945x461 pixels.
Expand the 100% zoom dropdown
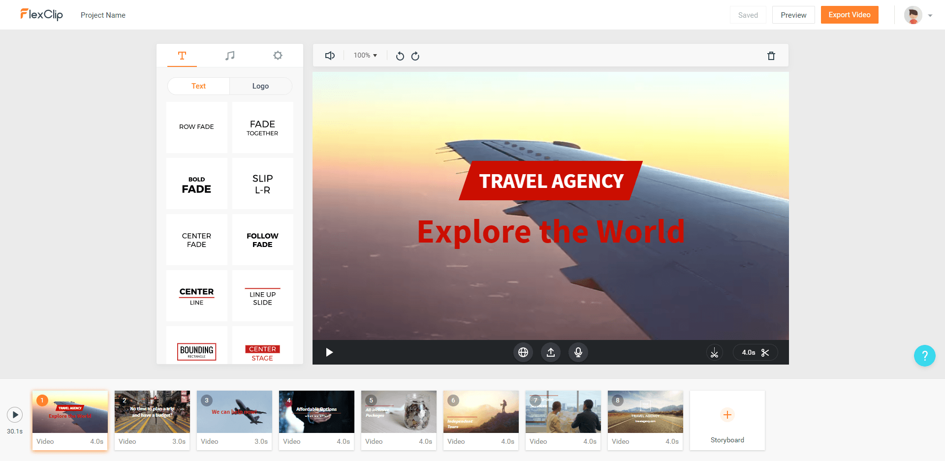point(365,56)
